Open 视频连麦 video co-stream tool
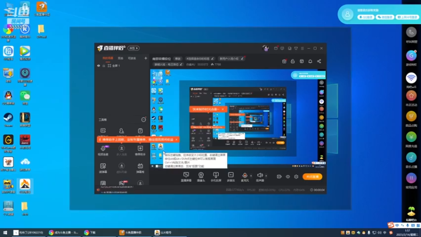Image resolution: width=421 pixels, height=237 pixels. pyautogui.click(x=103, y=150)
